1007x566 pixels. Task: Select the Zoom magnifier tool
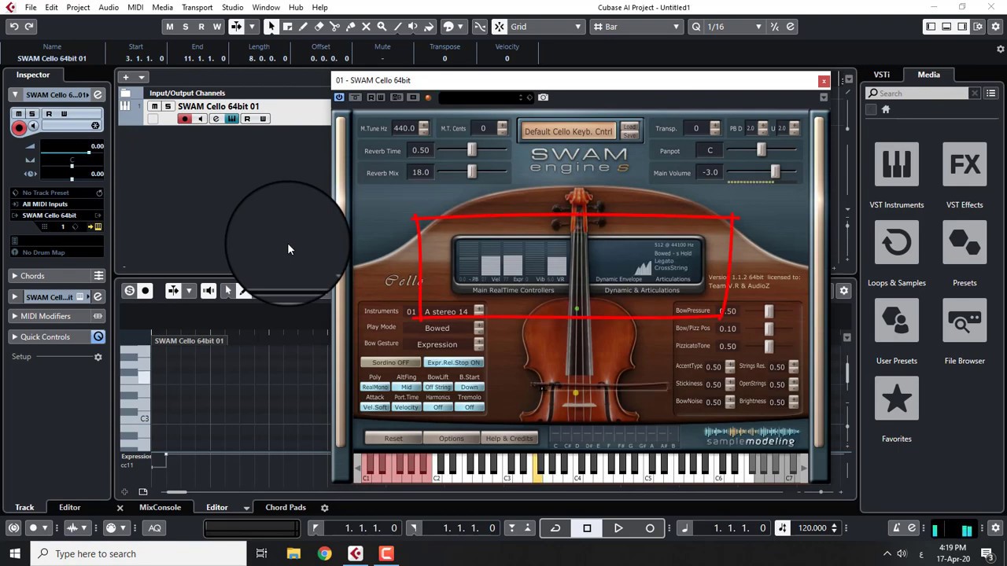(382, 27)
